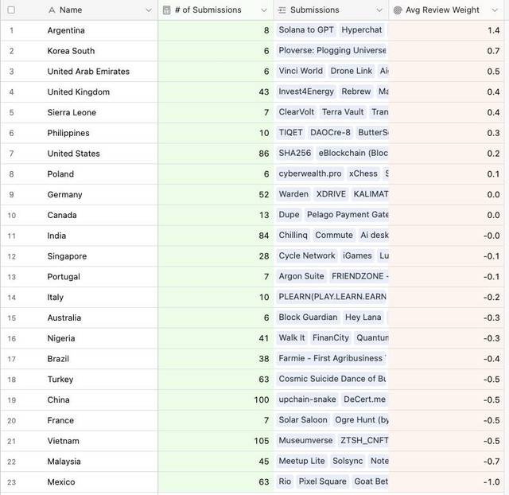Click the linked-record icon beside Submissions
509x495 pixels.
(x=282, y=10)
